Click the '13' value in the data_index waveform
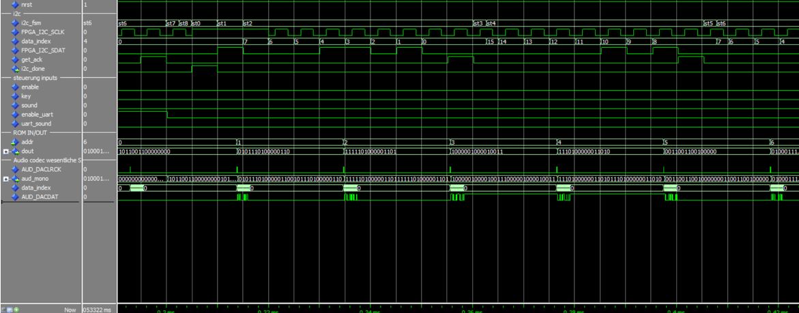Image resolution: width=799 pixels, height=313 pixels. pos(528,42)
